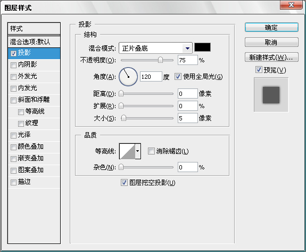Click the opacity field showing 75
Screen dimensions: 306x252
188,60
